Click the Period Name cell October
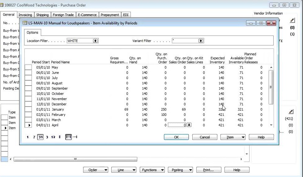Screen dimensions: 303x177 [58, 94]
